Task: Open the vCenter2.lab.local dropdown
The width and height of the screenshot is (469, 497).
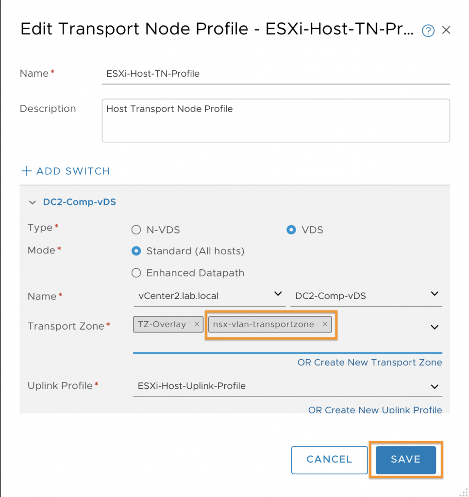Action: (210, 296)
